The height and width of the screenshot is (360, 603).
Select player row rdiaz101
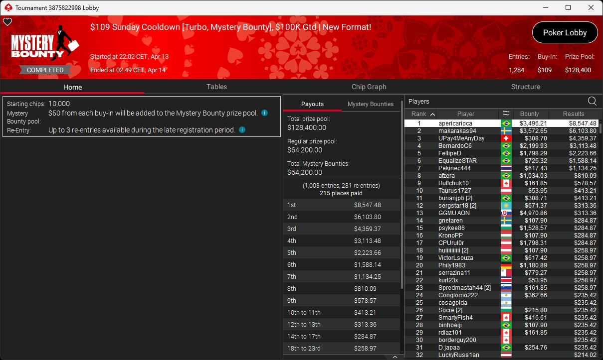[x=501, y=333]
